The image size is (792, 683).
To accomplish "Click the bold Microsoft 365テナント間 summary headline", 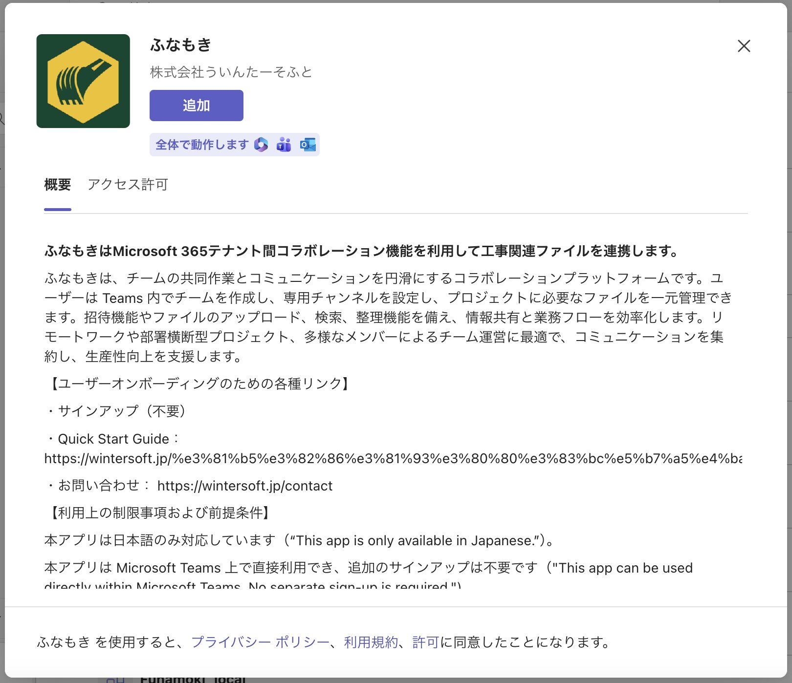I will 362,251.
